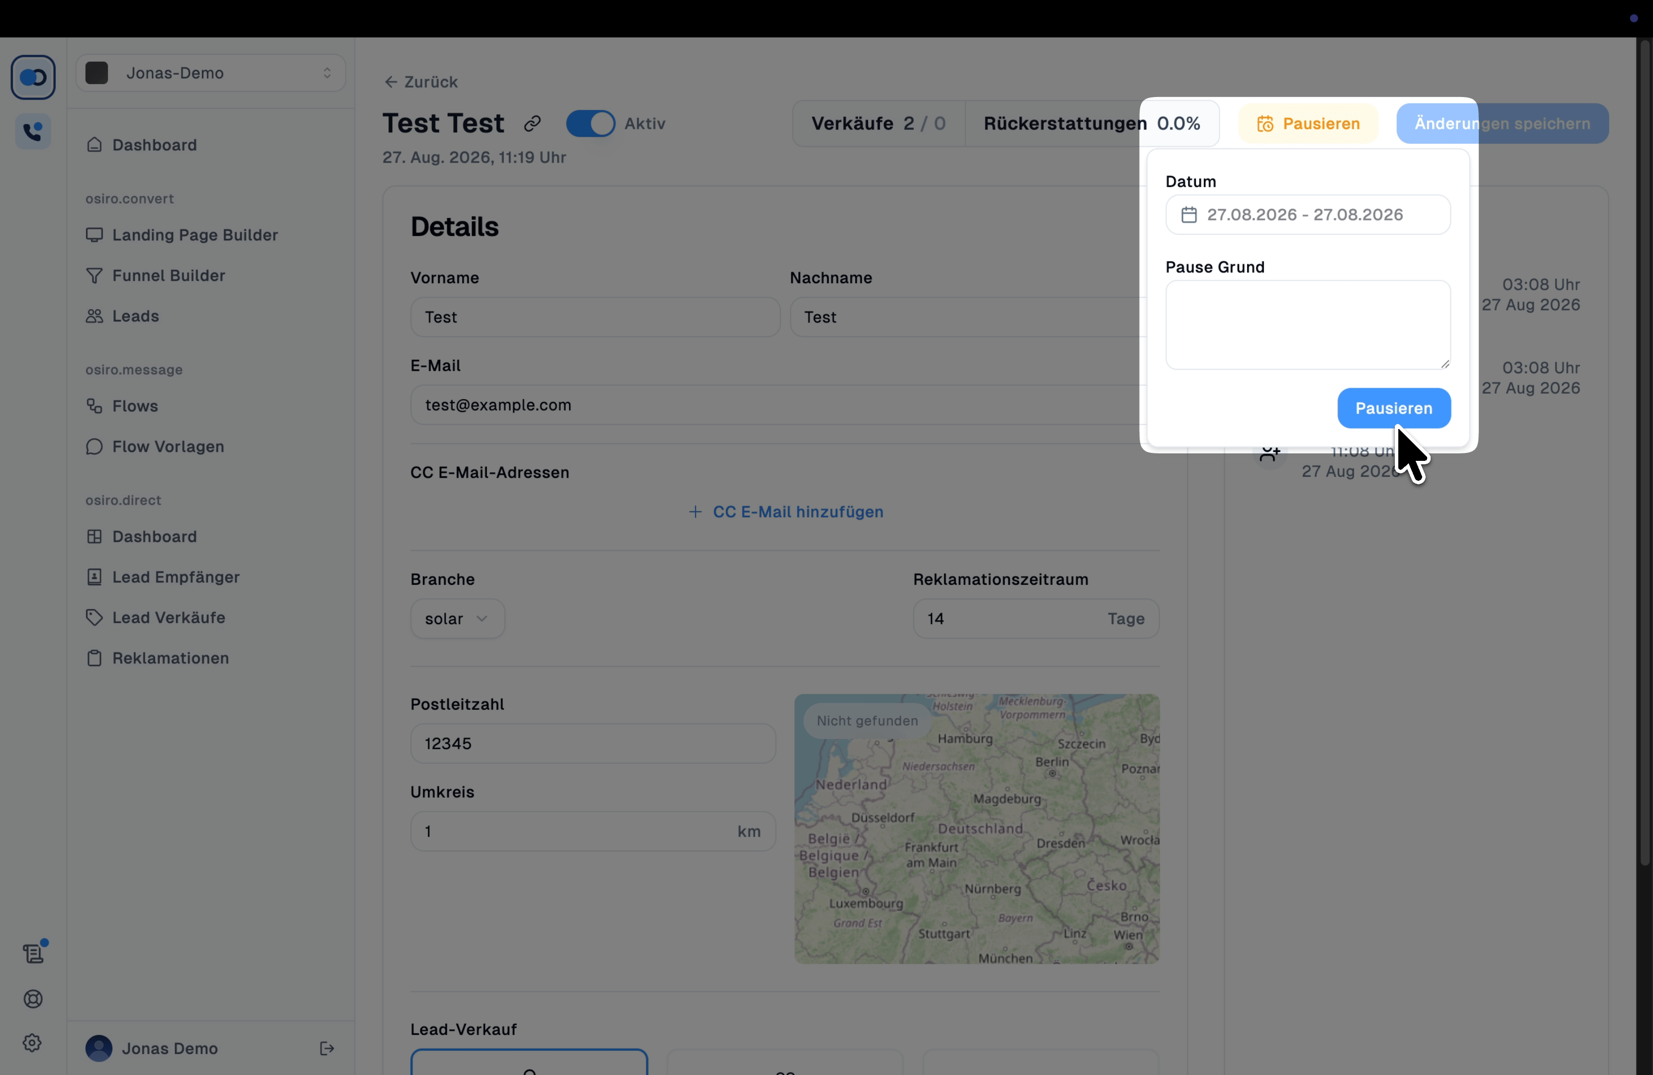
Task: Confirm with the blue Pausieren button
Action: tap(1393, 408)
